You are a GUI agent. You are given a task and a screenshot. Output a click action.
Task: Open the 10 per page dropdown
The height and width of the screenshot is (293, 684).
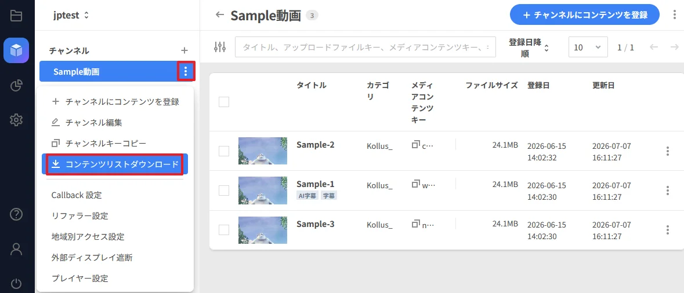588,47
